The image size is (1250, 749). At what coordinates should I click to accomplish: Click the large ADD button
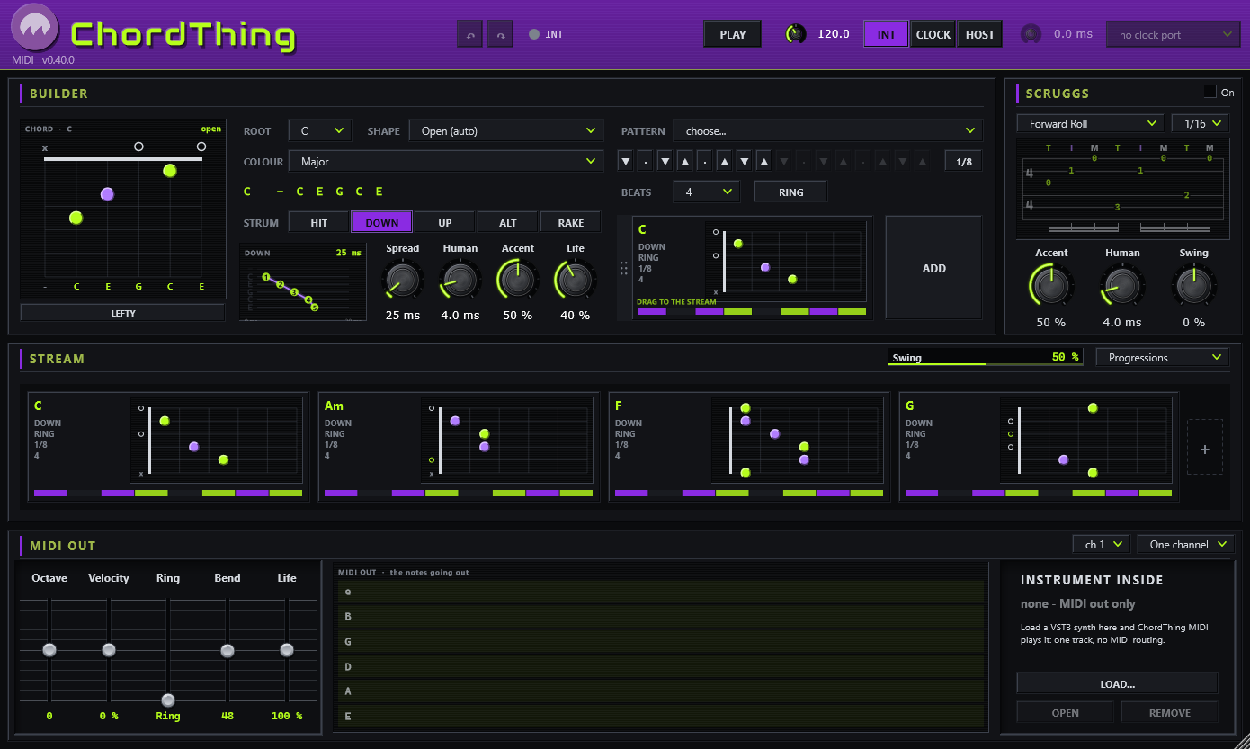(x=934, y=268)
